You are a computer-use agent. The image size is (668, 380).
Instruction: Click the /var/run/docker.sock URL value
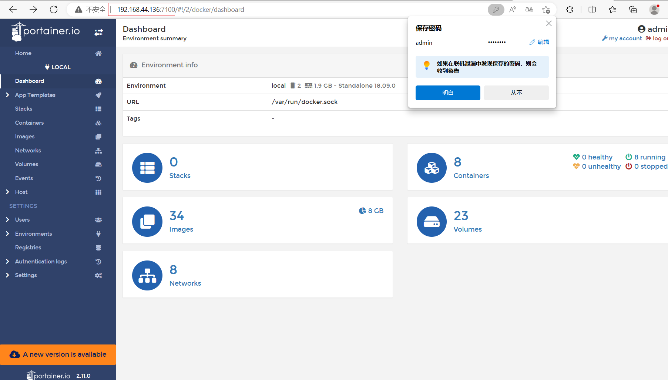pyautogui.click(x=305, y=102)
